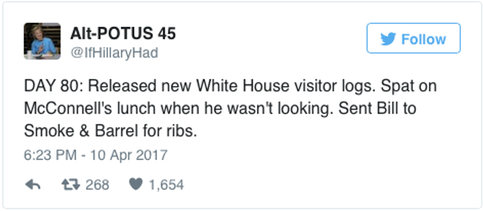The image size is (483, 211).
Task: Open the @IfHillaryHad handle link
Action: point(114,53)
